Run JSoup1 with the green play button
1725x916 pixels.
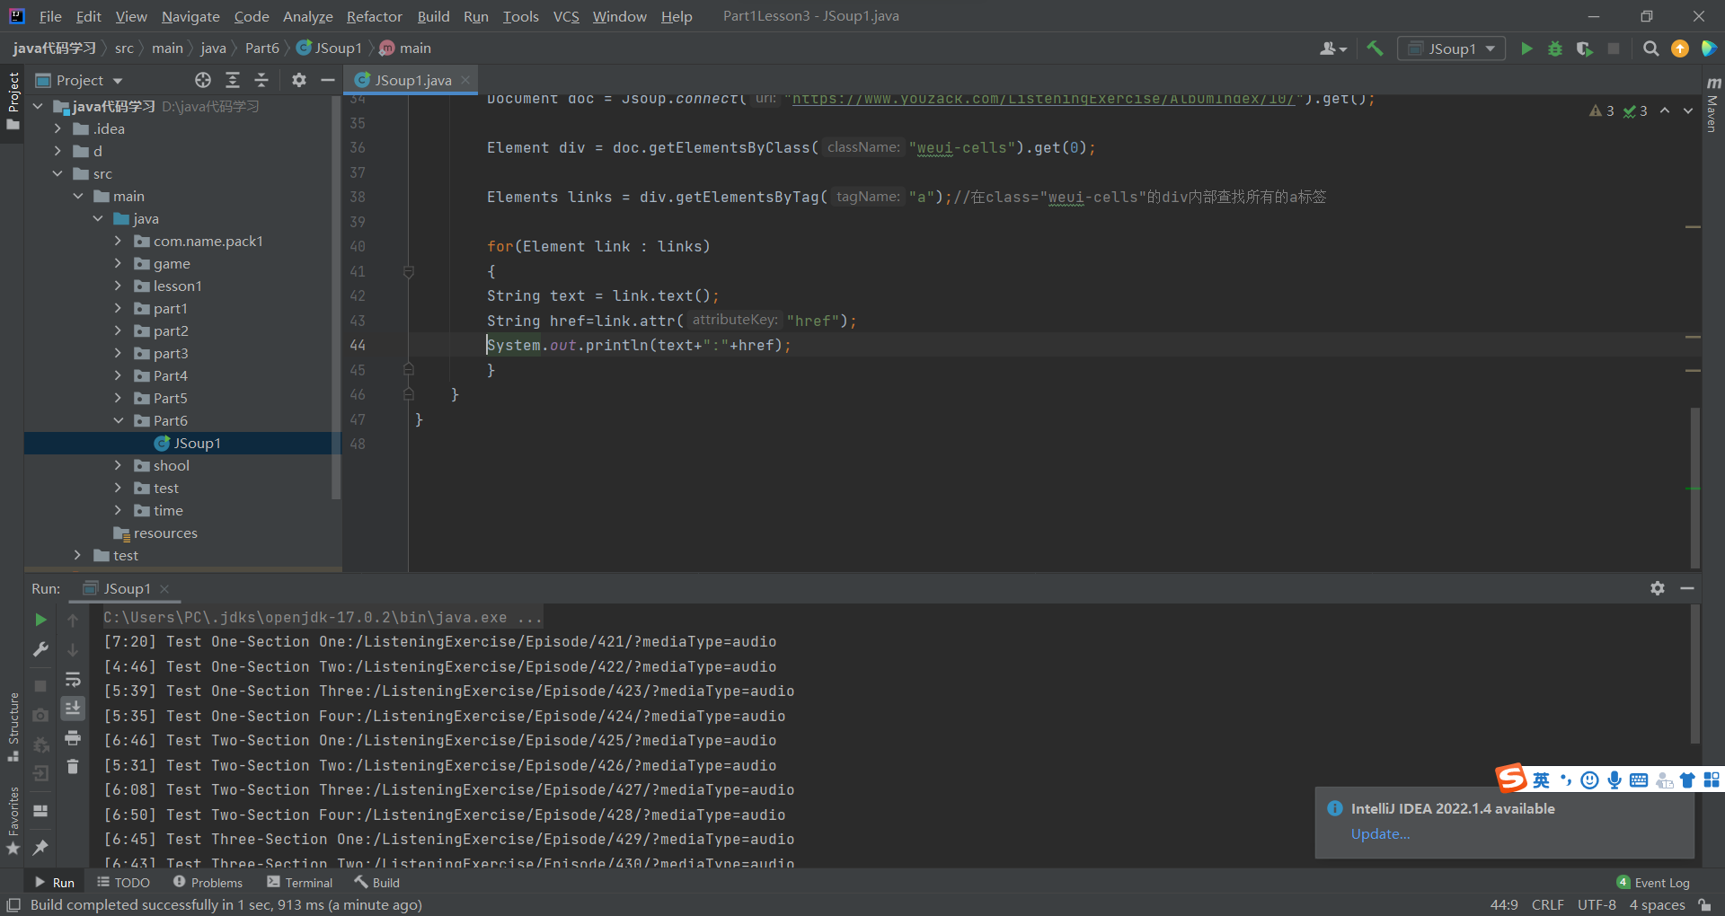click(1526, 48)
